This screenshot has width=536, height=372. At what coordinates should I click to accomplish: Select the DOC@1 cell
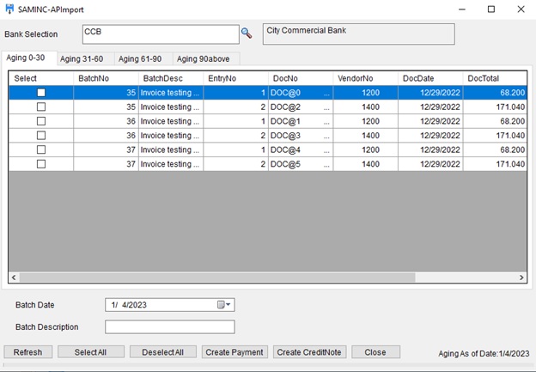pos(301,121)
